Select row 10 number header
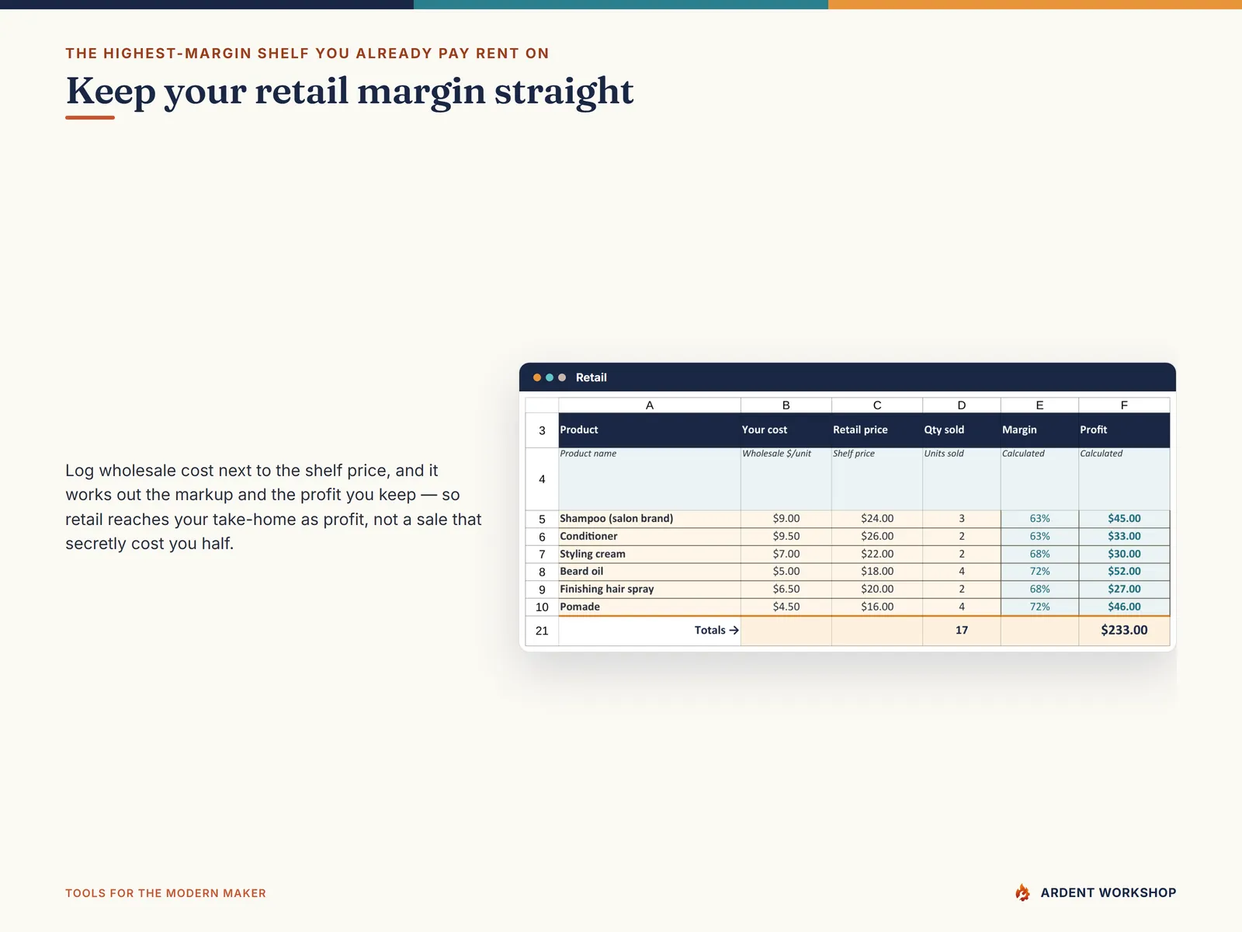This screenshot has height=932, width=1242. [x=542, y=607]
